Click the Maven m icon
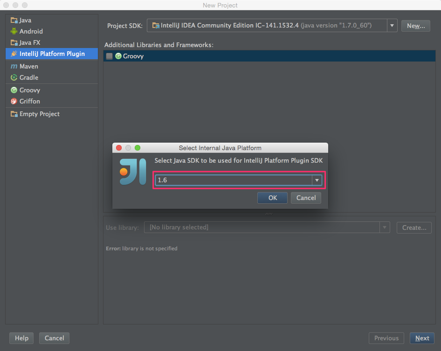 pos(14,66)
